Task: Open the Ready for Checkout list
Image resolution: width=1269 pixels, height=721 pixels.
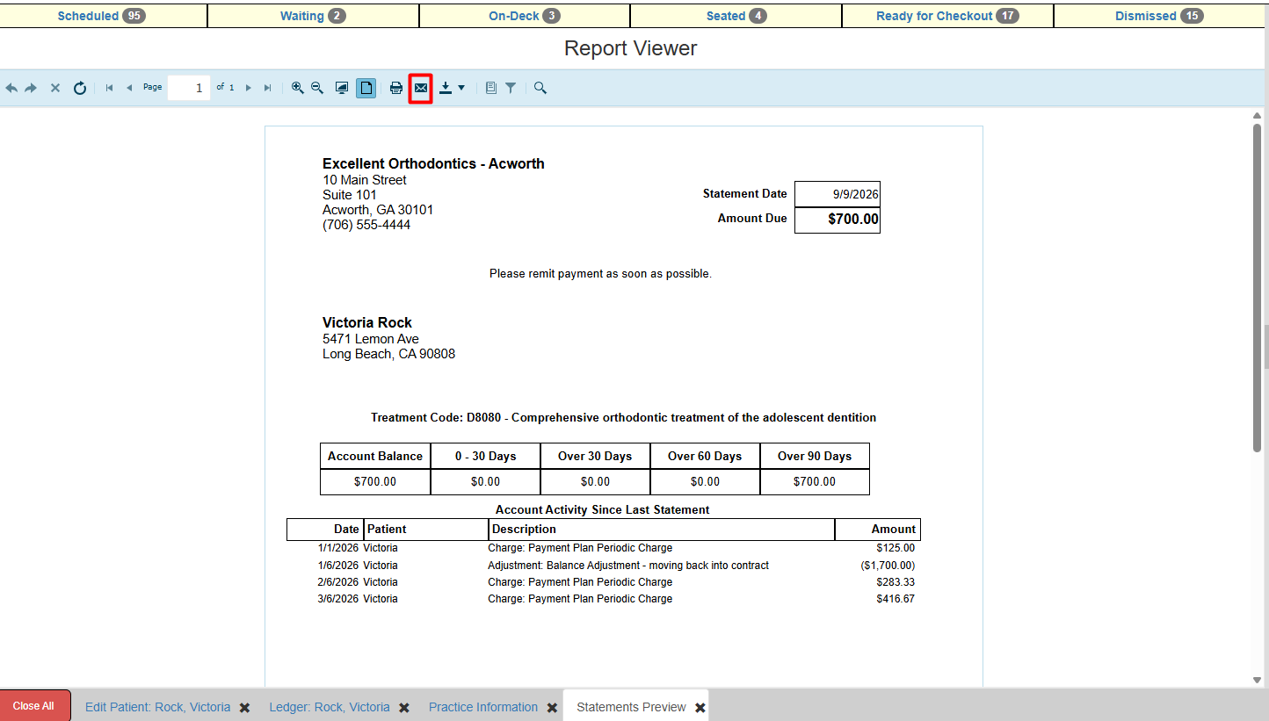Action: (947, 16)
